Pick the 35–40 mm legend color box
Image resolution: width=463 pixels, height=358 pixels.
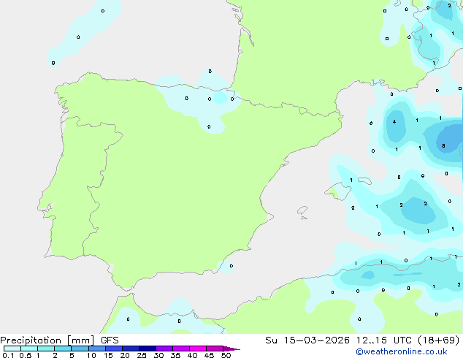[x=181, y=349]
